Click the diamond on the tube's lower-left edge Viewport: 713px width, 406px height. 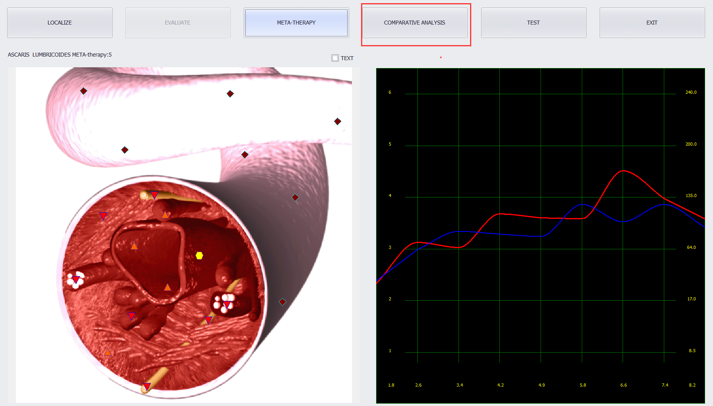125,150
